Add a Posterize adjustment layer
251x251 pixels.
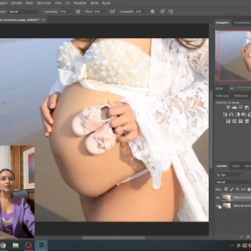coord(234,121)
